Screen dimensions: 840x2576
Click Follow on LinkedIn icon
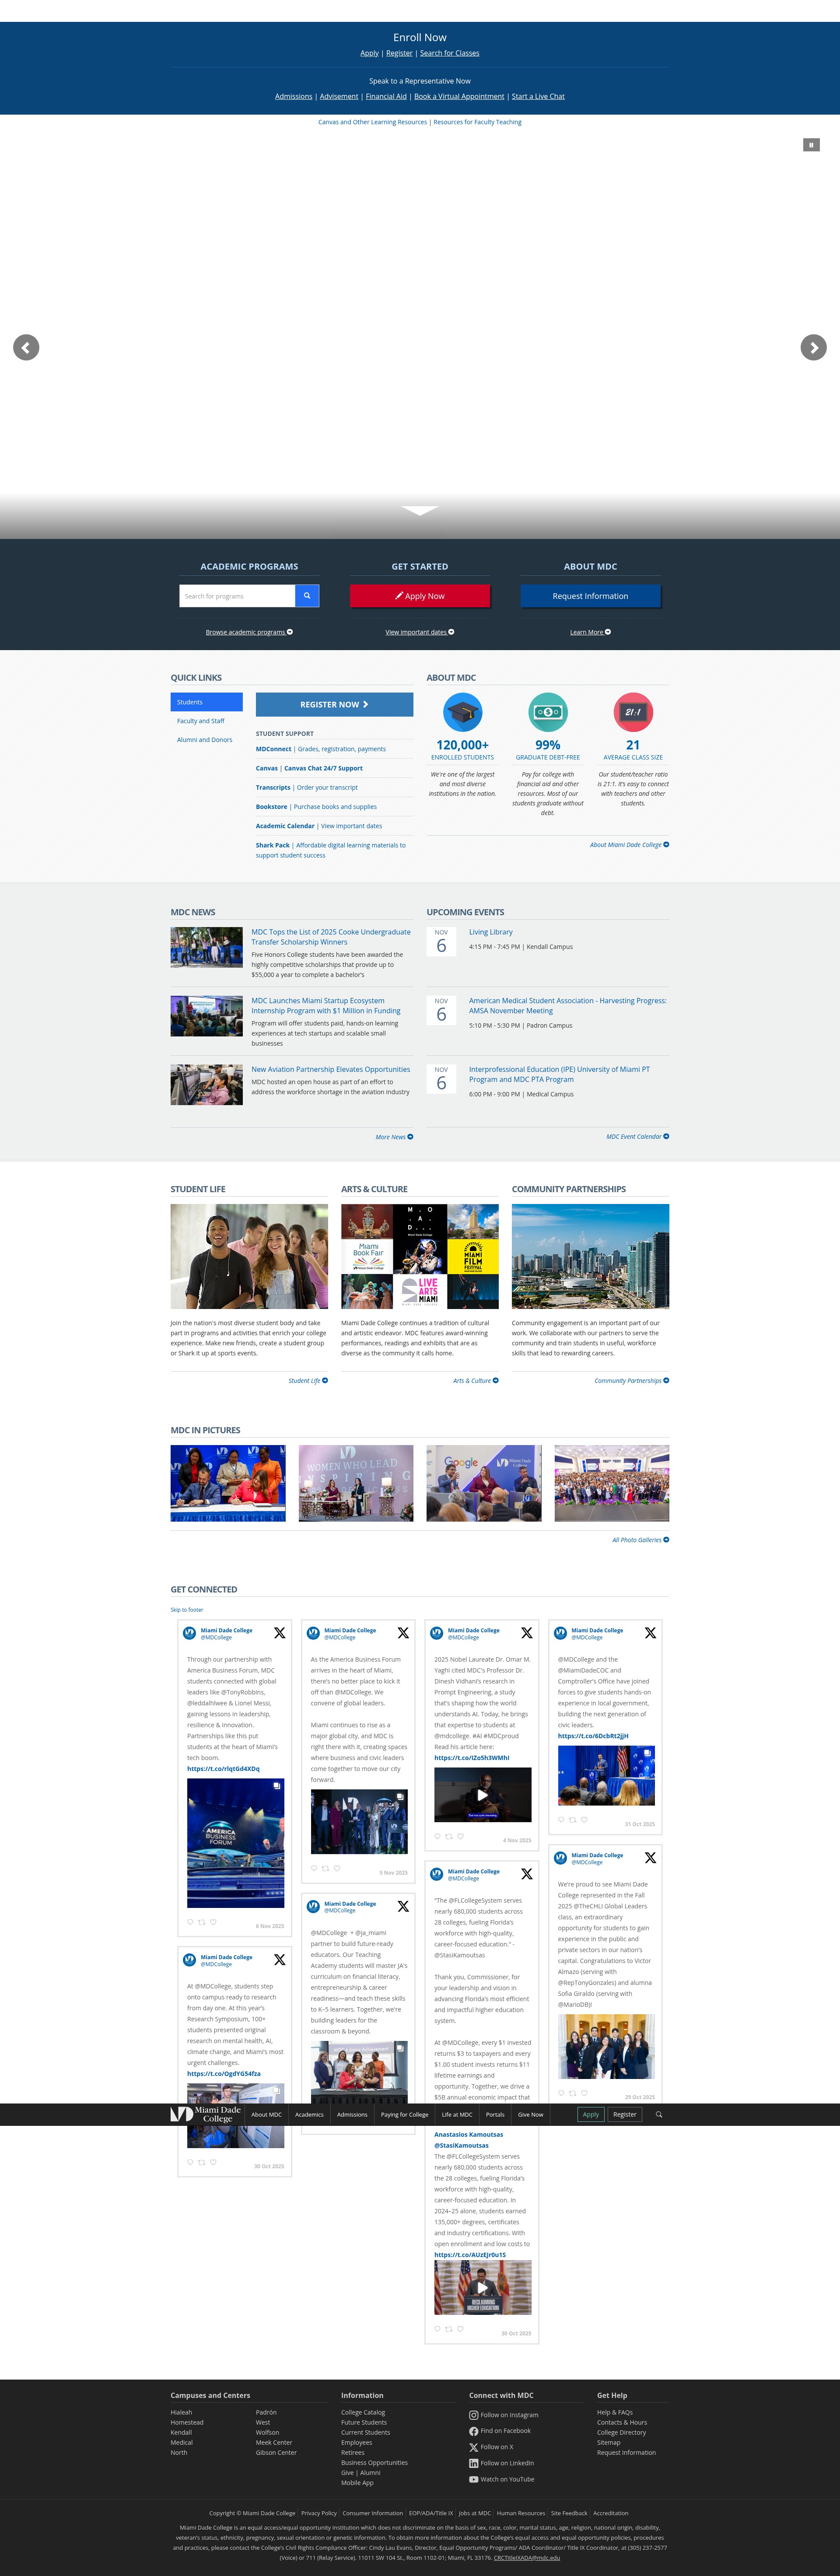coord(474,2463)
